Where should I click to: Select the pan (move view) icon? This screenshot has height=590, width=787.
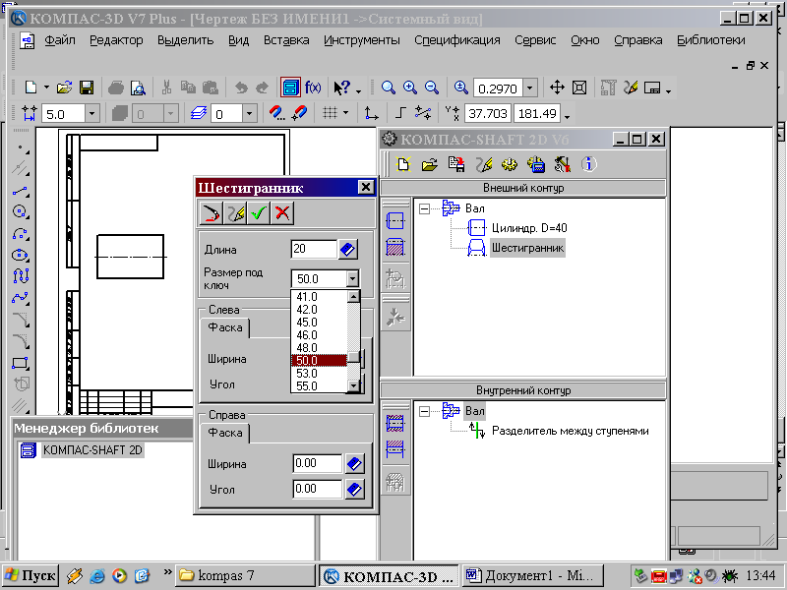coord(557,88)
